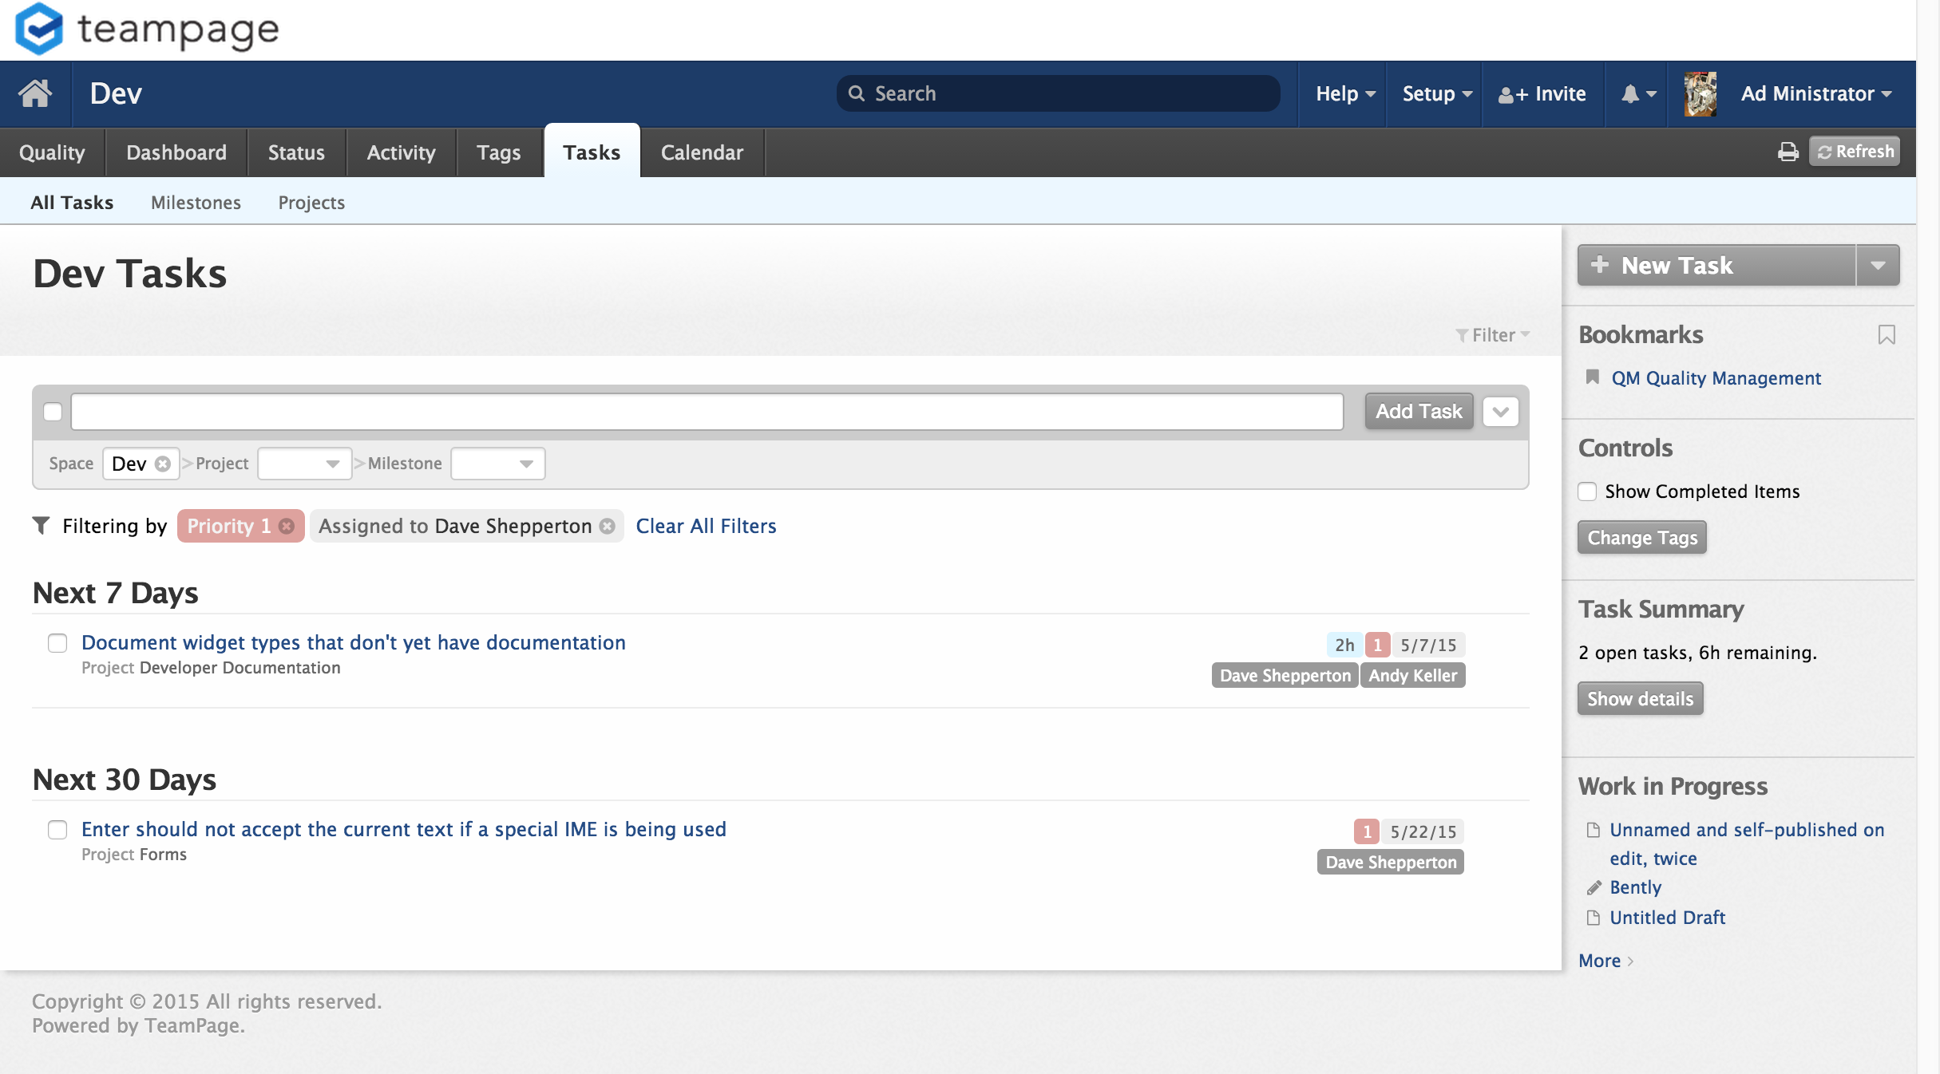
Task: Click the home icon in the navigation bar
Action: (35, 93)
